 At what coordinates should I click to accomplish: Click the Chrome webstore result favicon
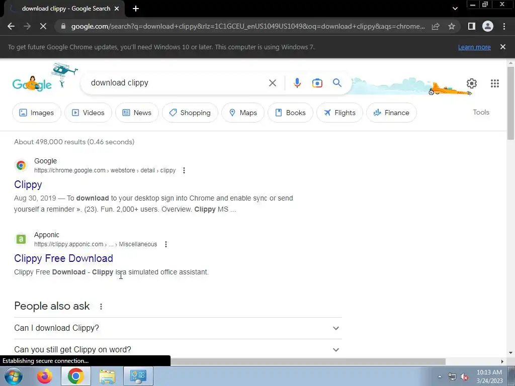click(x=21, y=165)
